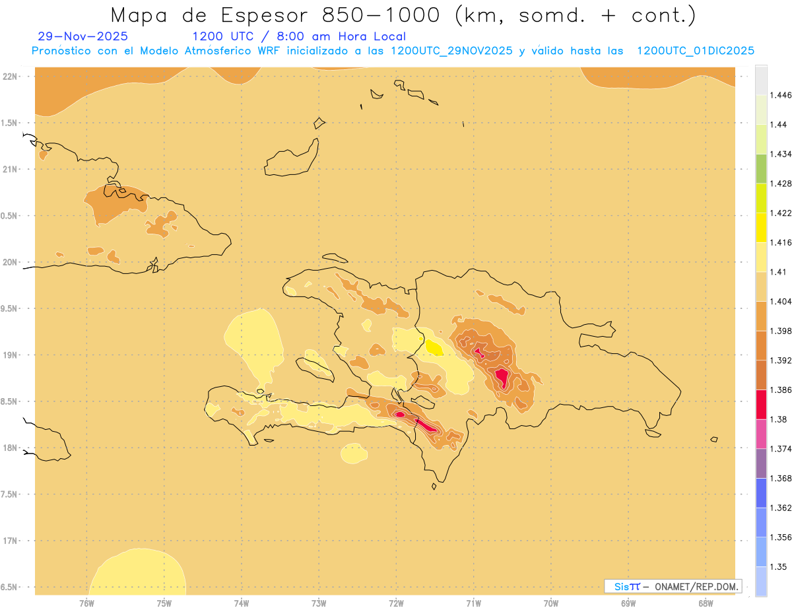The image size is (792, 612).
Task: Click the 22N latitude axis label
Action: (10, 76)
